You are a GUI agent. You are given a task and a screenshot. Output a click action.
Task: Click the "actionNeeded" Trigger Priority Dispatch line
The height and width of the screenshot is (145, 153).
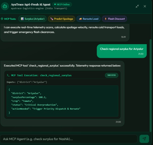46,109
